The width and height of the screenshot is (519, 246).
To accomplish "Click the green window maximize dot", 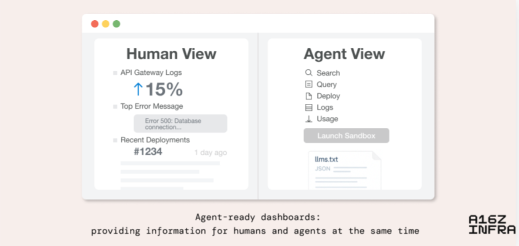I will coord(116,24).
